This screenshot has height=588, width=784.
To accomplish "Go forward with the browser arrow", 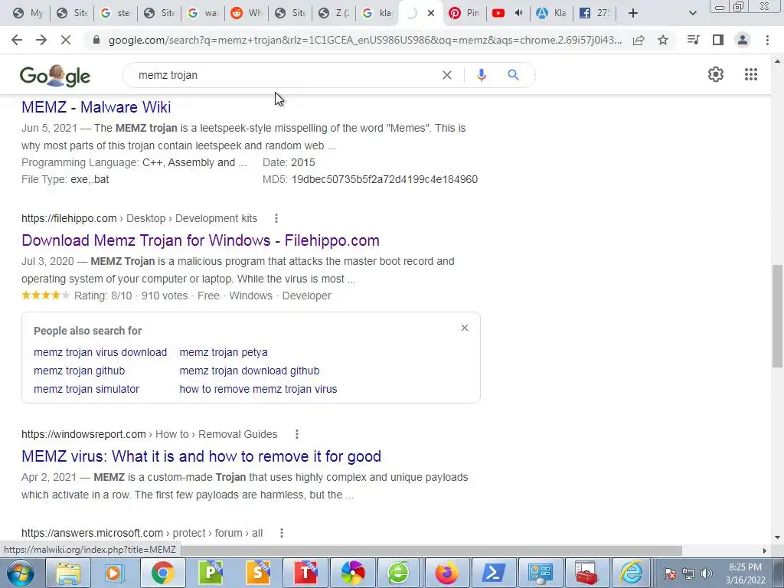I will 41,40.
